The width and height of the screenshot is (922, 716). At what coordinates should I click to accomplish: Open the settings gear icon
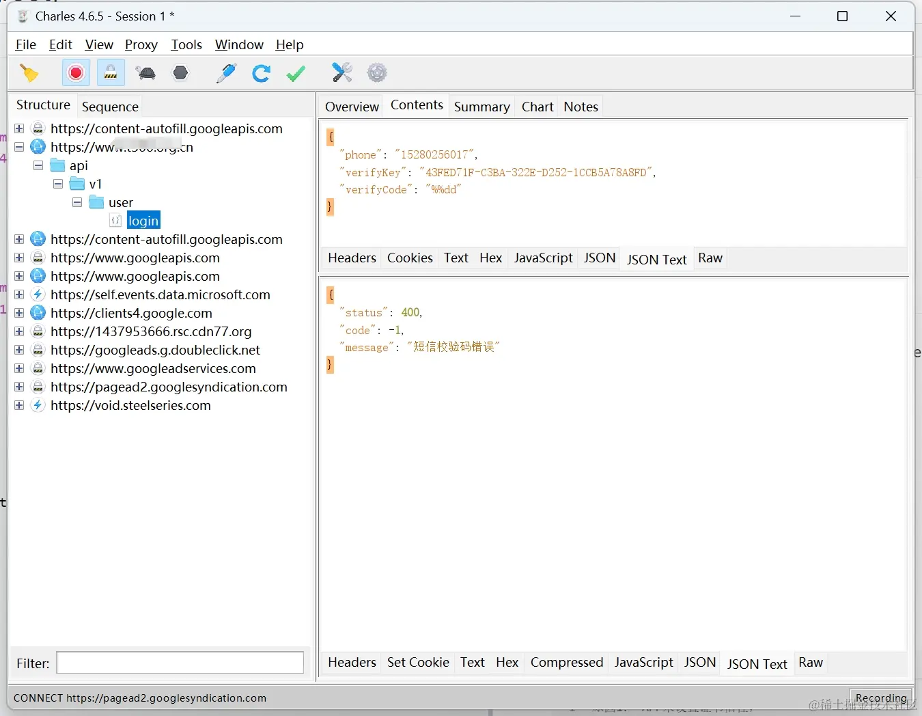(377, 73)
